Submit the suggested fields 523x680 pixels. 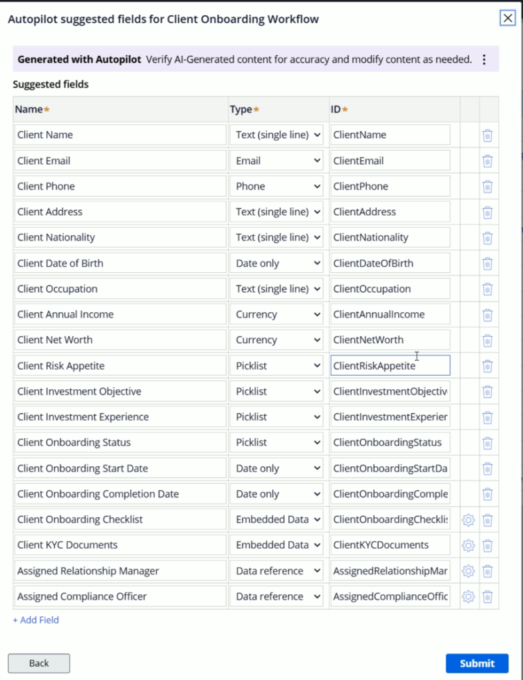[x=476, y=663]
